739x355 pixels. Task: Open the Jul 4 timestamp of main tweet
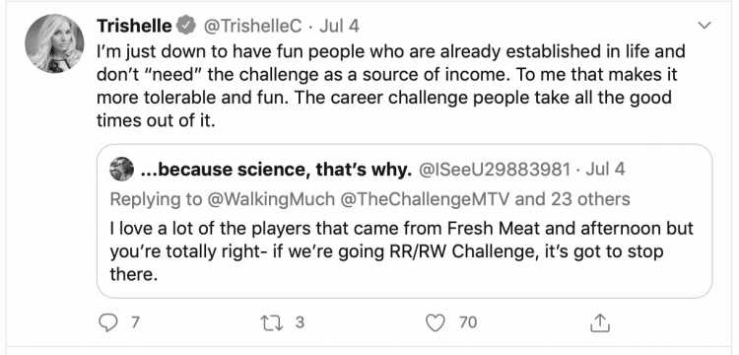[x=339, y=26]
